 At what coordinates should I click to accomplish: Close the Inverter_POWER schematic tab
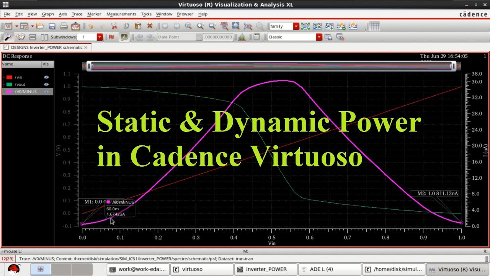(86, 48)
